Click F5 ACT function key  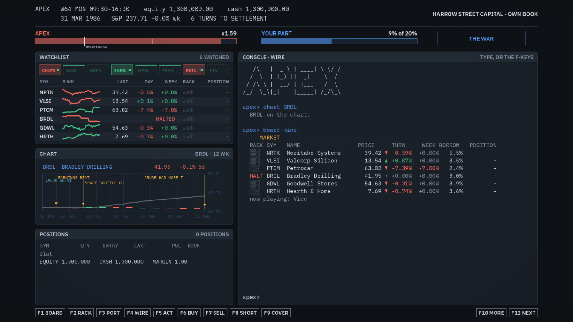tap(164, 313)
